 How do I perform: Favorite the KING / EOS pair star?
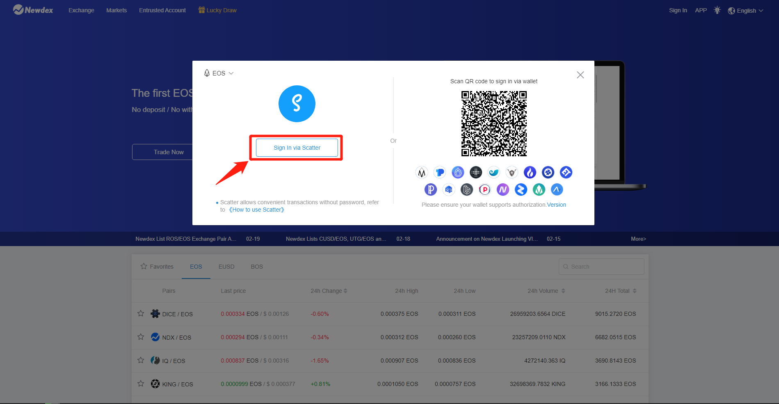(141, 384)
